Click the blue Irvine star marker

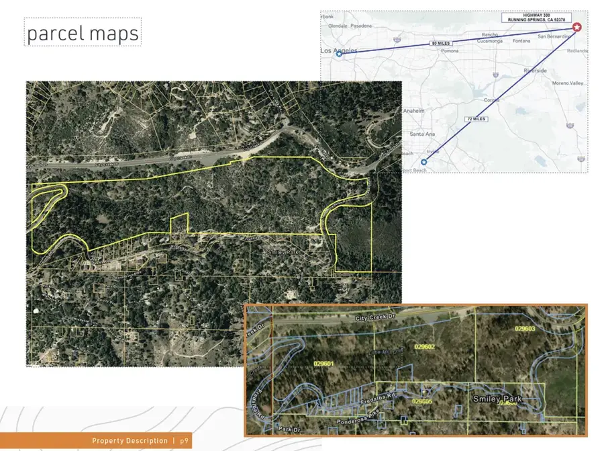click(x=424, y=162)
